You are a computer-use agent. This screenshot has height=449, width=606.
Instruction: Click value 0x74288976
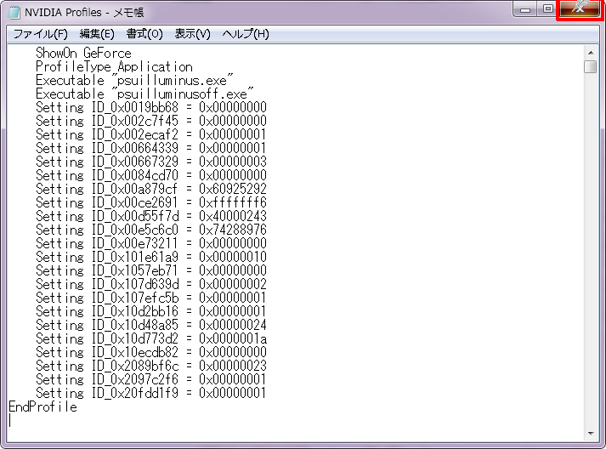(x=233, y=230)
